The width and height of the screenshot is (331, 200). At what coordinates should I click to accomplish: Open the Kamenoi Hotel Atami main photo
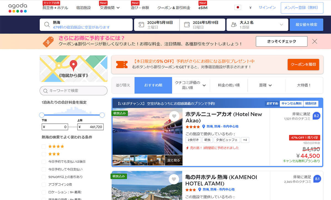click(147, 186)
